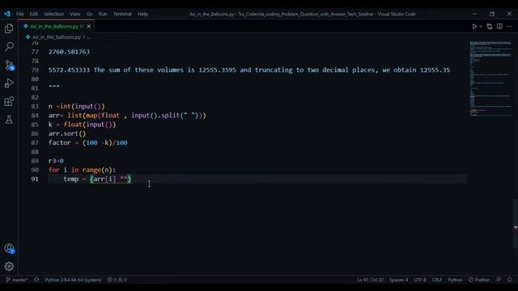Open changes compare icon in editor toolbar
Viewport: 518px width, 291px height.
(x=489, y=27)
